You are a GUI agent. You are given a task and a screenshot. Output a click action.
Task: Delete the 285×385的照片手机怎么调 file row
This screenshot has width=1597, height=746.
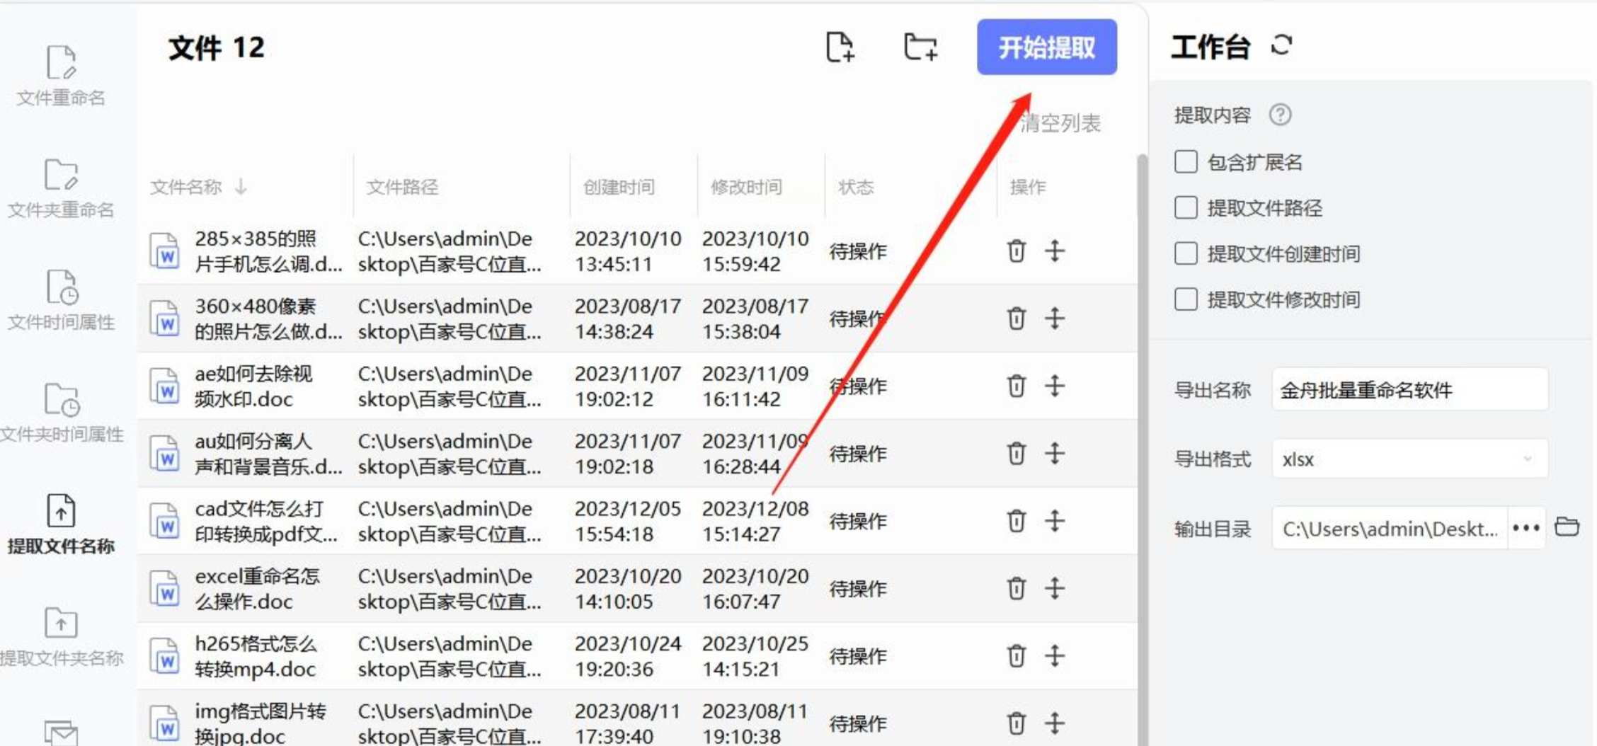tap(1017, 251)
